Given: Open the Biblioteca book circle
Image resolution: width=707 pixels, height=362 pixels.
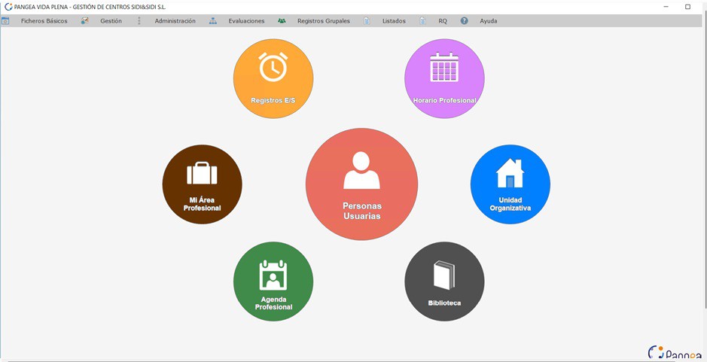Looking at the screenshot, I should (444, 281).
